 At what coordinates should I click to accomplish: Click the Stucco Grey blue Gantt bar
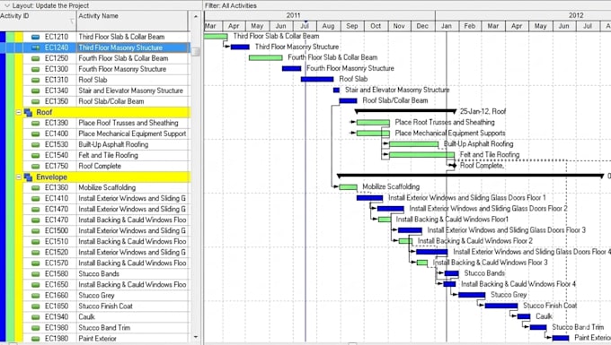coord(472,296)
